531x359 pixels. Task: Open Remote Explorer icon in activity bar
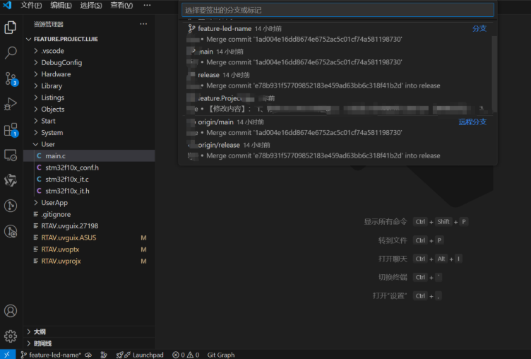pyautogui.click(x=10, y=155)
